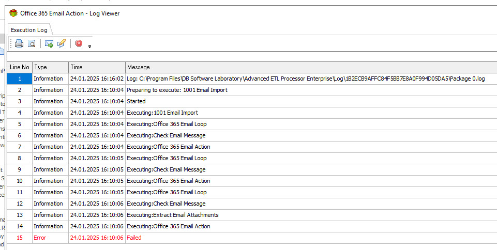
Task: Click the red stop close icon
Action: point(79,43)
